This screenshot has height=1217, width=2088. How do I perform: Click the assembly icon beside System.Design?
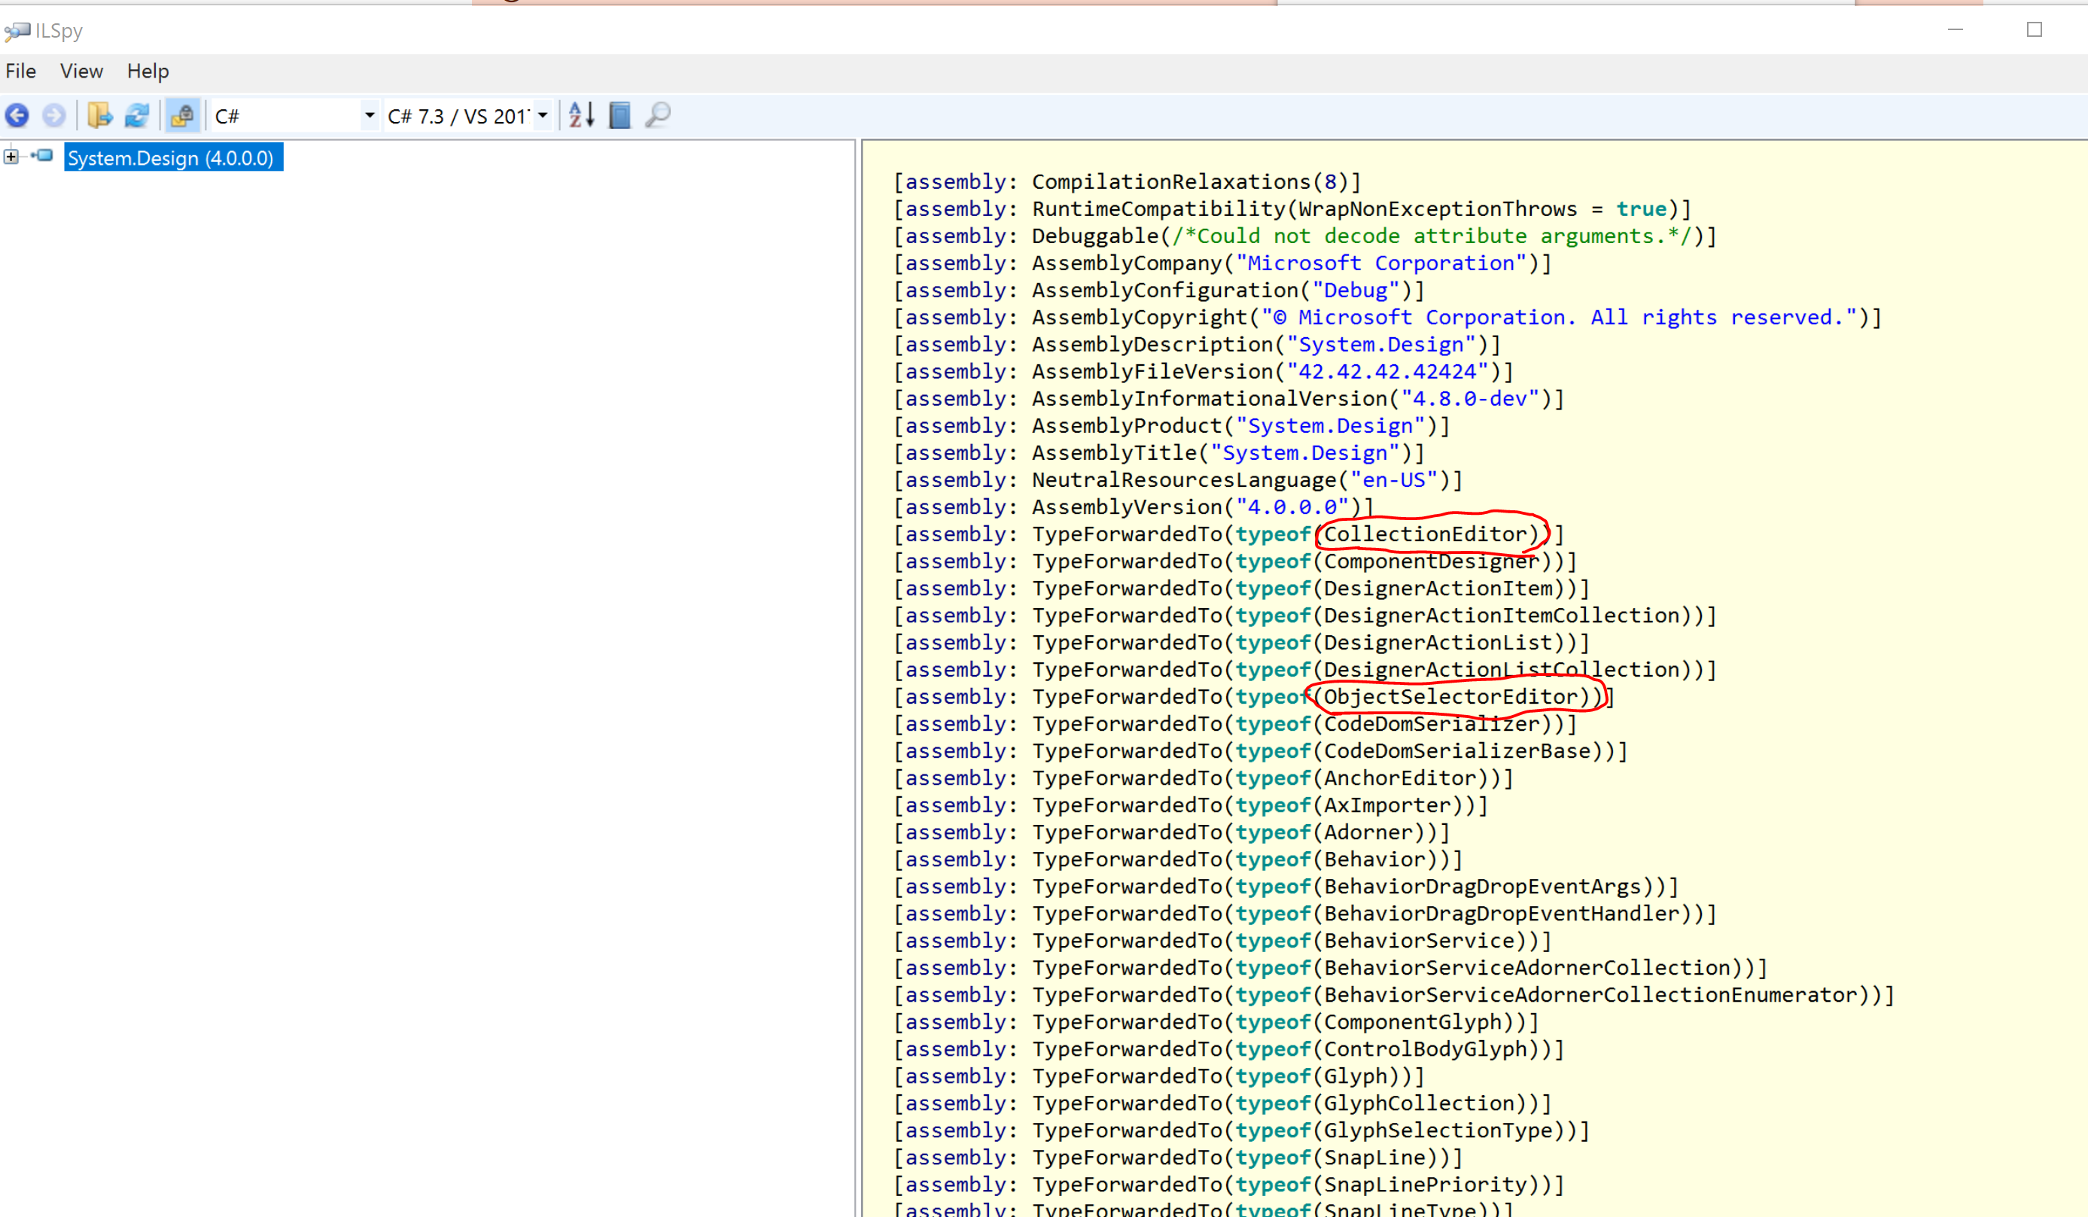pos(44,156)
